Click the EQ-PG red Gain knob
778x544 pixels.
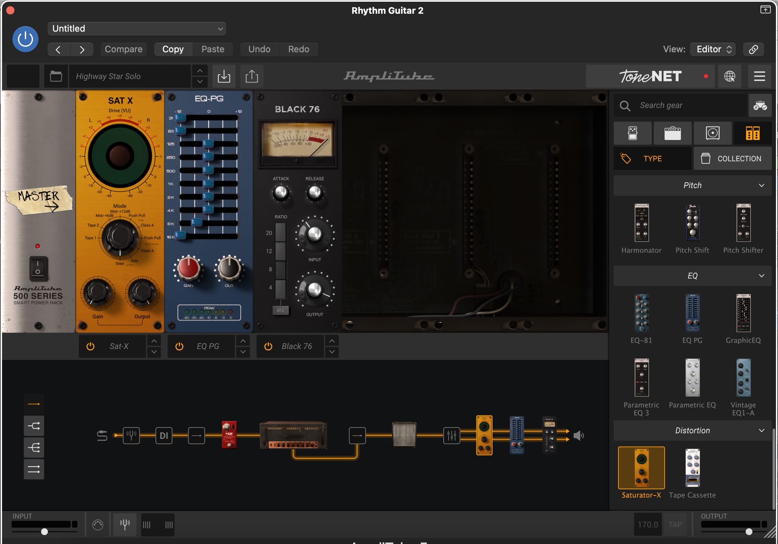click(x=188, y=268)
